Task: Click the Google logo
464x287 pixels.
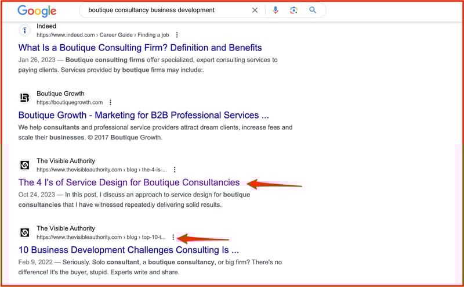Action: click(37, 10)
